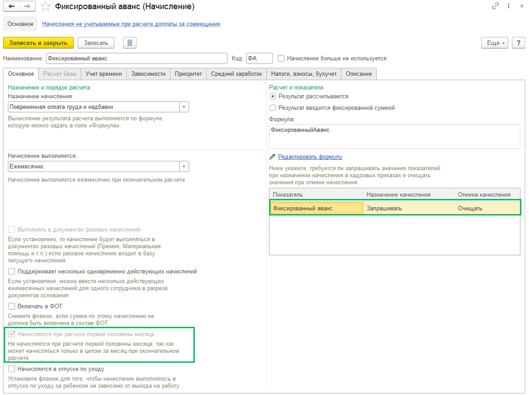Viewport: 529px width, 395px height.
Task: Toggle 'Начисление больше не используется' checkbox
Action: click(281, 58)
